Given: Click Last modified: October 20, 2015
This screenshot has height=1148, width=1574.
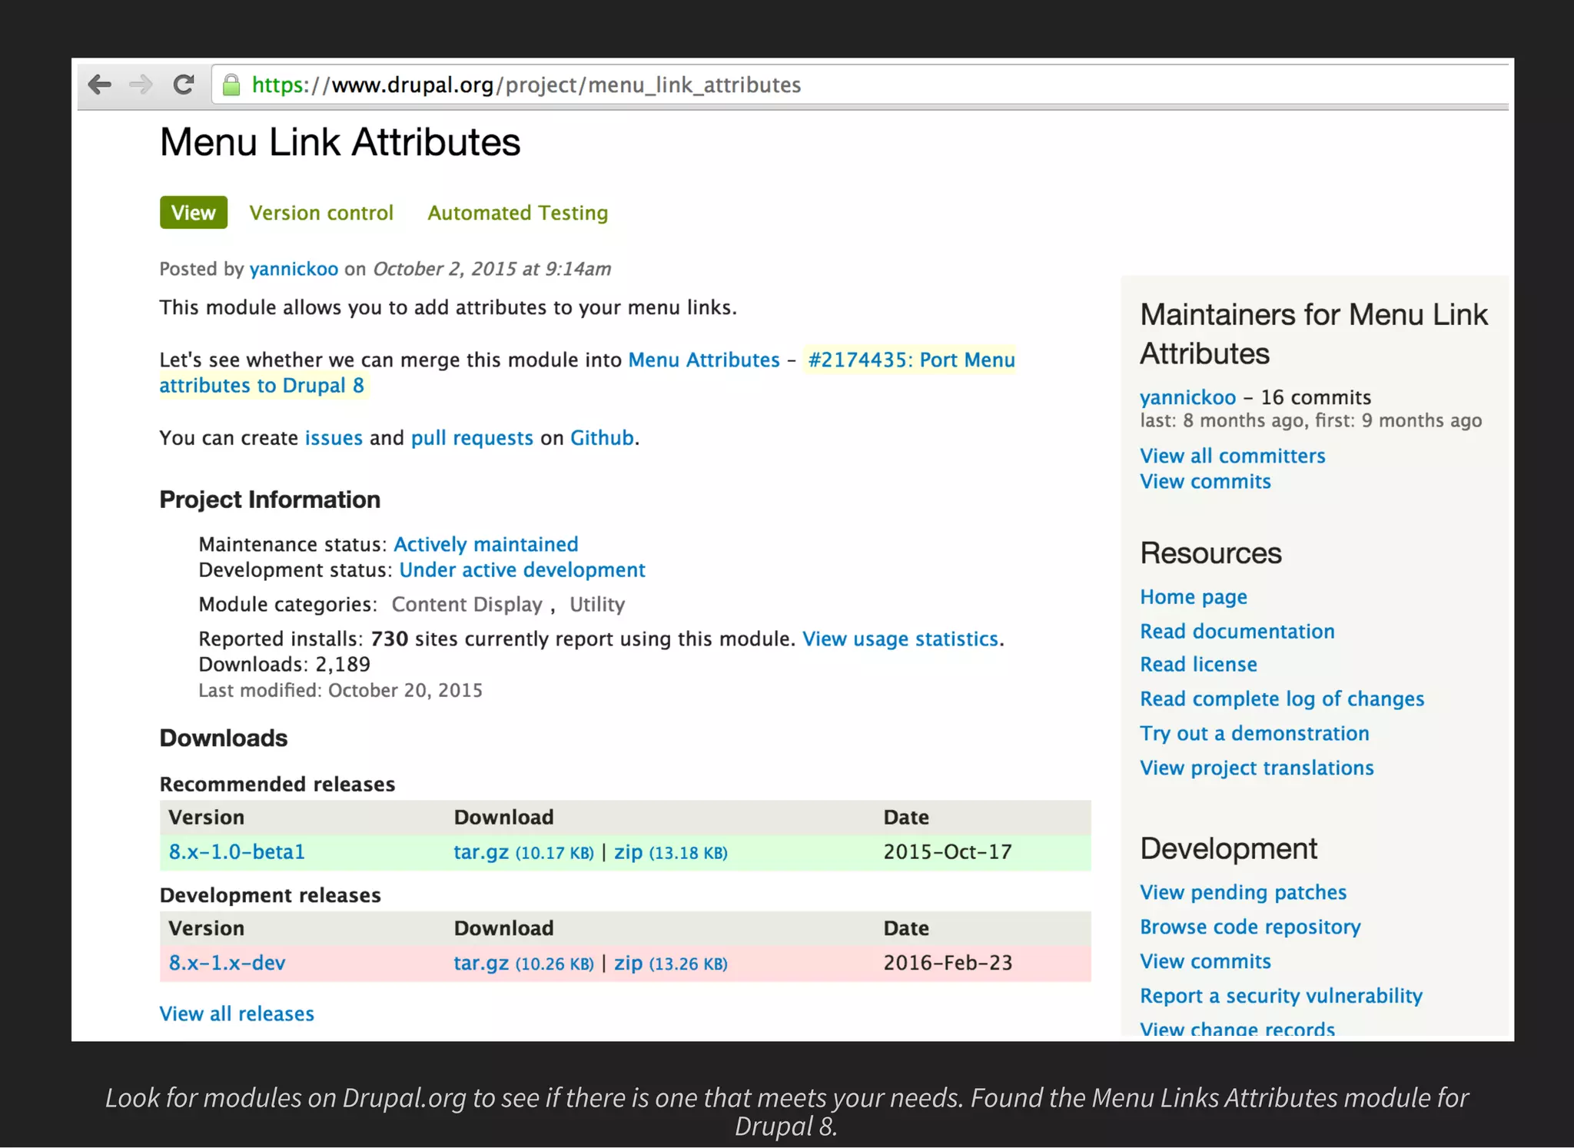Looking at the screenshot, I should [x=340, y=691].
